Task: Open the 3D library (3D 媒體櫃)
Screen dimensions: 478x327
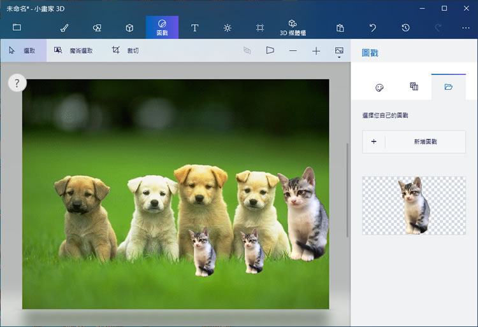Action: click(x=293, y=27)
